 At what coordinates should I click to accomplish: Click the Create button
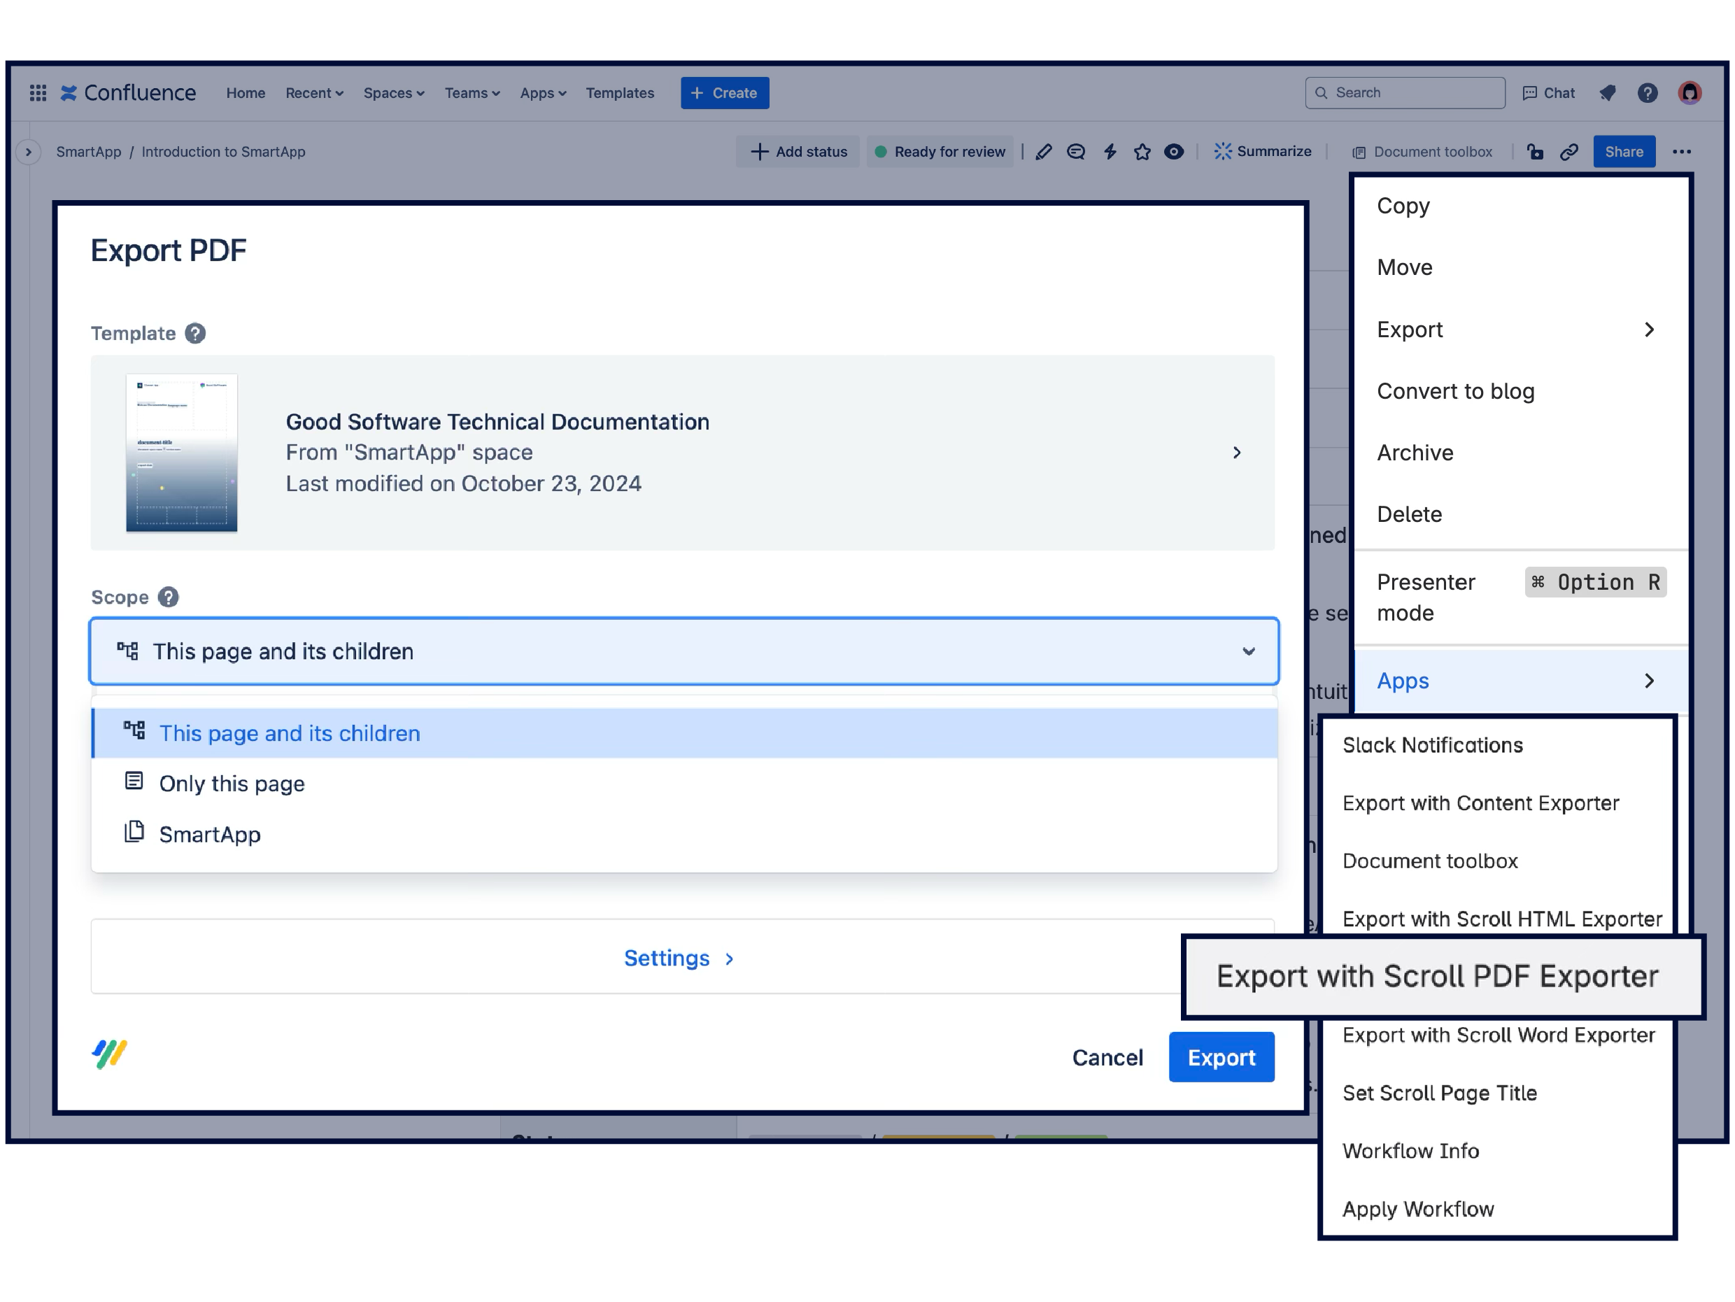(x=725, y=92)
